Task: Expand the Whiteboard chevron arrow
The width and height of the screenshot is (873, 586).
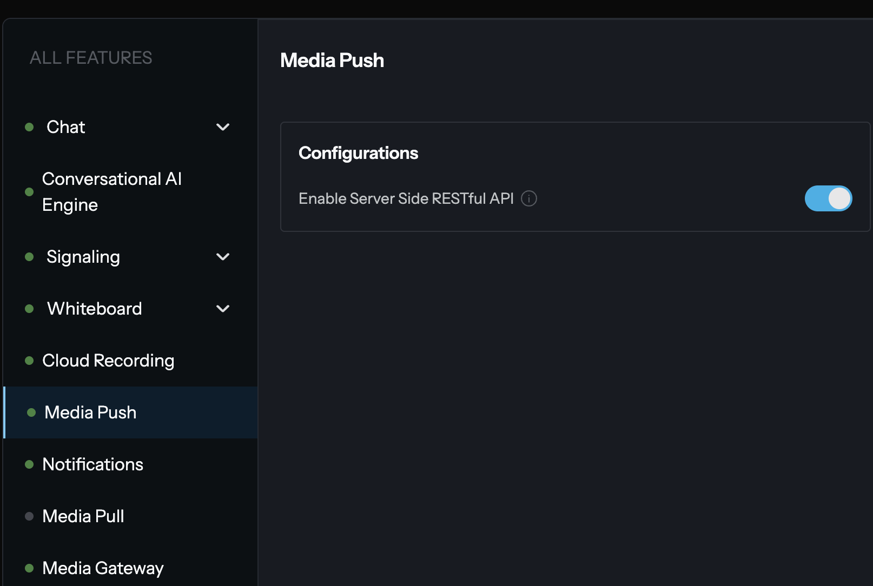Action: (223, 309)
